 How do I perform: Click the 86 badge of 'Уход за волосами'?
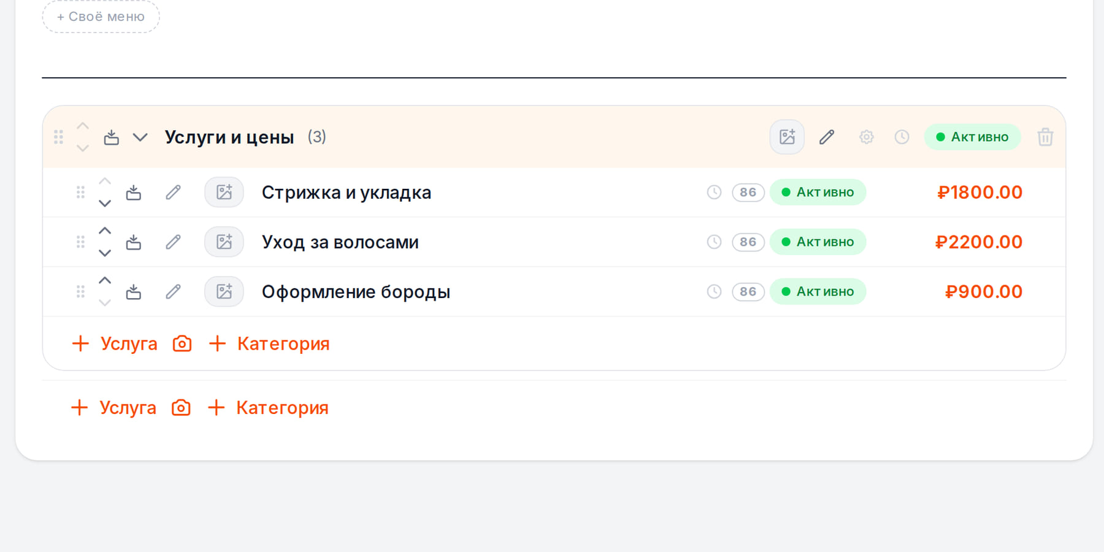(748, 242)
